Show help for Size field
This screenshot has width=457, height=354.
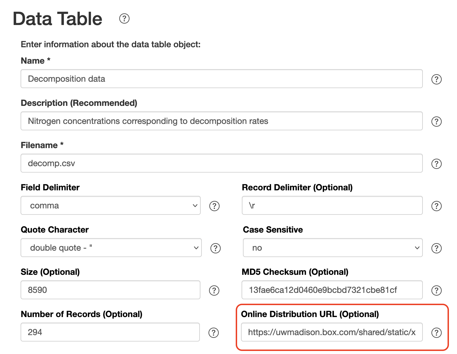[x=214, y=290]
